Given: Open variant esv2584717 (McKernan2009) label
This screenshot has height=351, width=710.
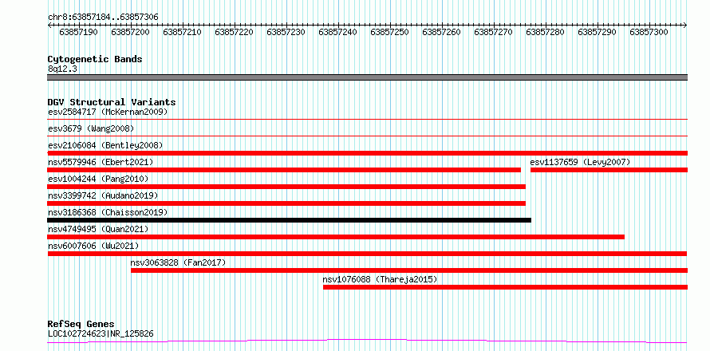Looking at the screenshot, I should click(108, 112).
